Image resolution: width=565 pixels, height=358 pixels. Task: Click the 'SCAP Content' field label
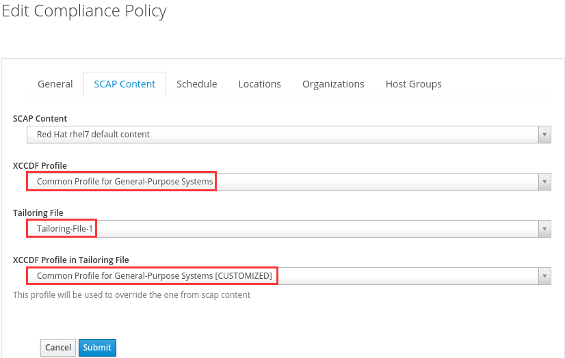tap(40, 119)
